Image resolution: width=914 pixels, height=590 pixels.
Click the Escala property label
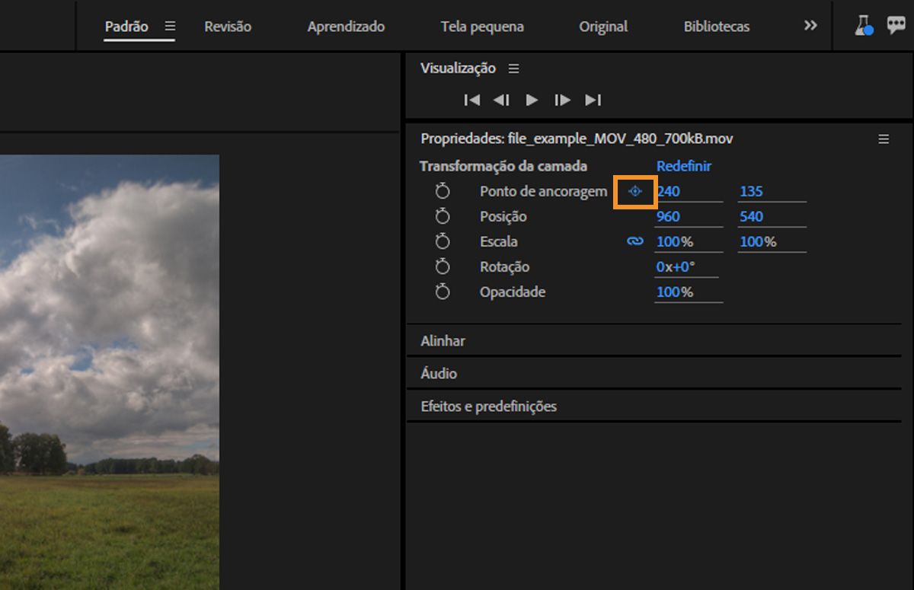[x=499, y=242]
